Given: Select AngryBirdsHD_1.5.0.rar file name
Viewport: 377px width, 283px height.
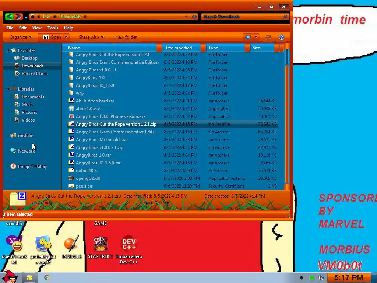Looking at the screenshot, I should tap(98, 163).
